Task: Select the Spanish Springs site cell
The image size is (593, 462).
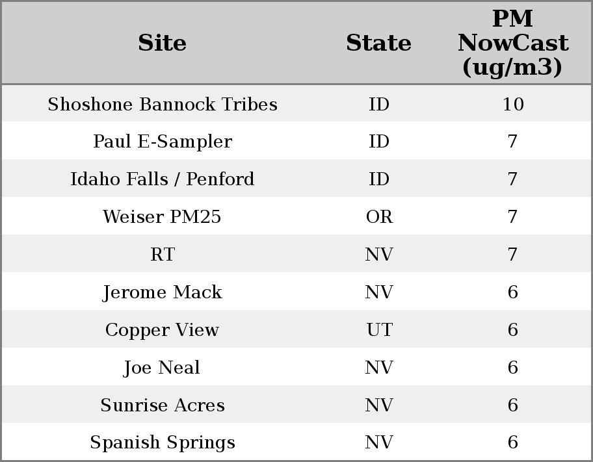Action: click(x=163, y=443)
